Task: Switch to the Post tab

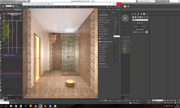Action: click(x=100, y=9)
